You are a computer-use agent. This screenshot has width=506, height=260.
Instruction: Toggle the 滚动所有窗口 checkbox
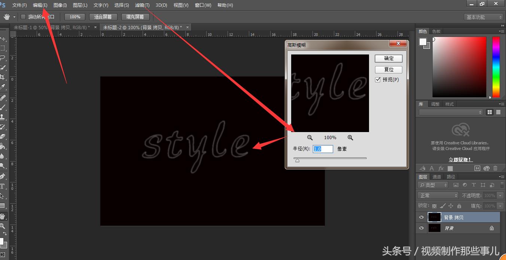23,17
